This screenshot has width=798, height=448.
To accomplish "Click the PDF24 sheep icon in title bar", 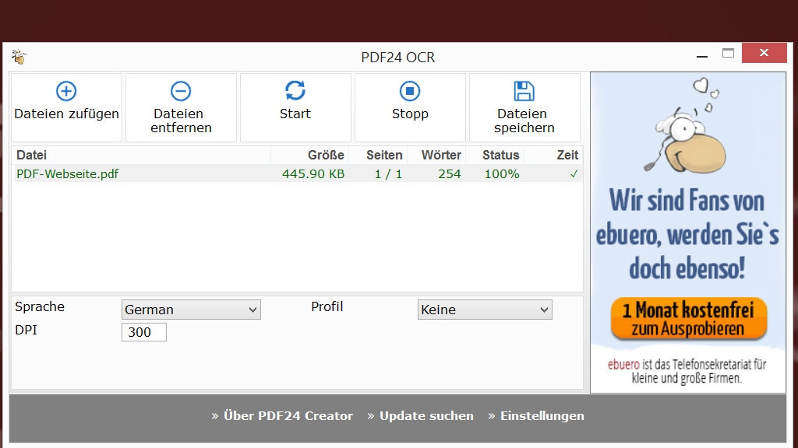I will pos(19,57).
